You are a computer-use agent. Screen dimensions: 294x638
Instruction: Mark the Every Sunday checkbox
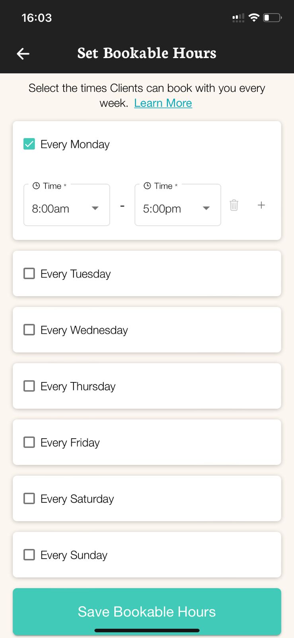(29, 555)
